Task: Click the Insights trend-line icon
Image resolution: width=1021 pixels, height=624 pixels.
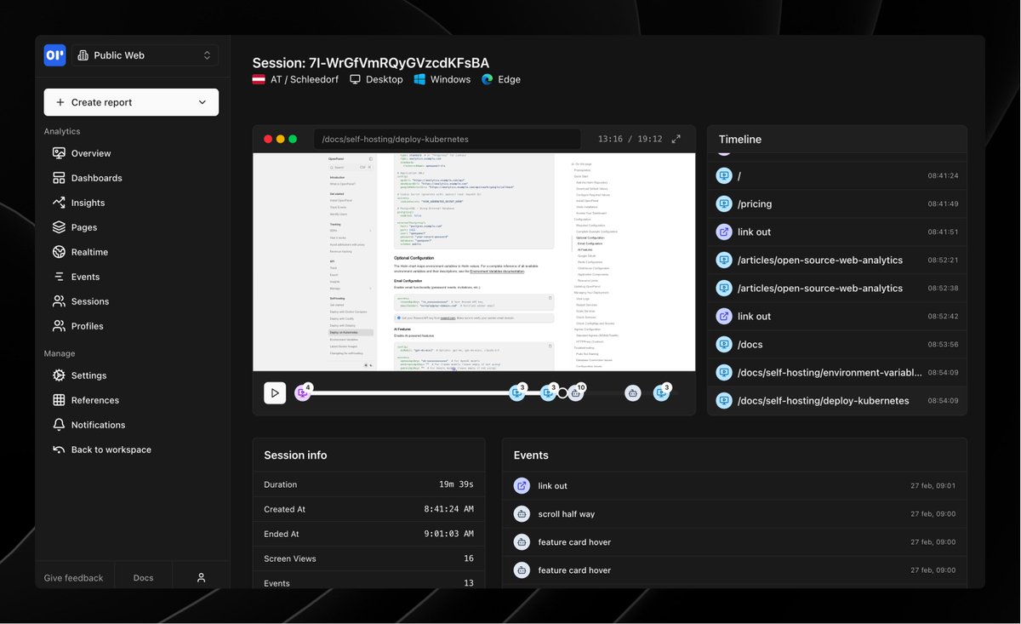Action: tap(59, 203)
